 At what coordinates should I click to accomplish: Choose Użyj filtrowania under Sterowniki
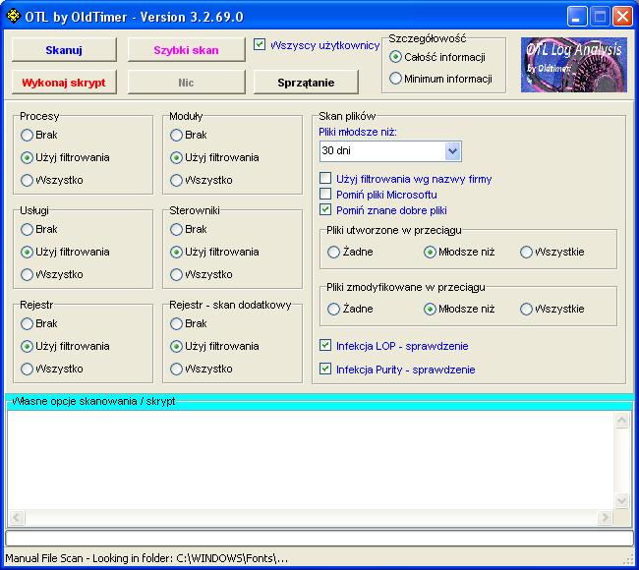pyautogui.click(x=176, y=253)
